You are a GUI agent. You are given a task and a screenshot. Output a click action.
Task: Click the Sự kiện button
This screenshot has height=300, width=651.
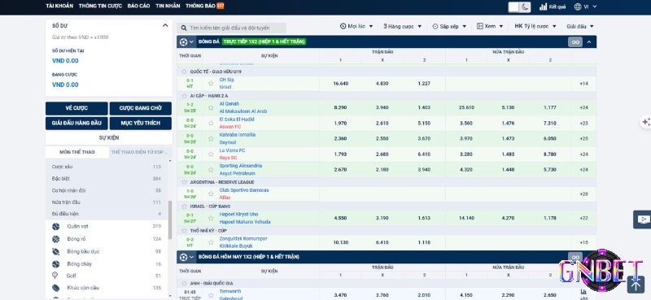tap(109, 137)
